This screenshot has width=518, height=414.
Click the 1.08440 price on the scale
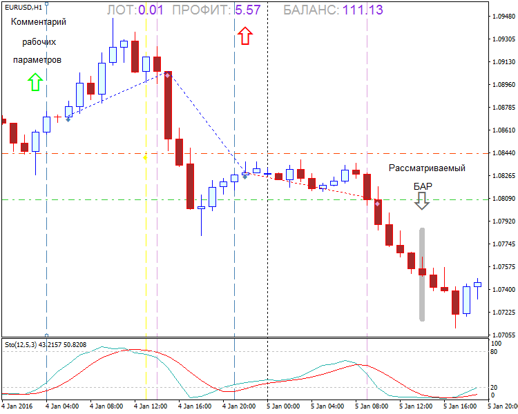[502, 153]
